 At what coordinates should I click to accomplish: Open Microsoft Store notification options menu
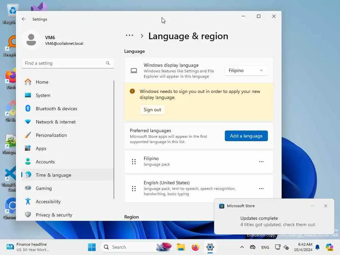coord(312,206)
